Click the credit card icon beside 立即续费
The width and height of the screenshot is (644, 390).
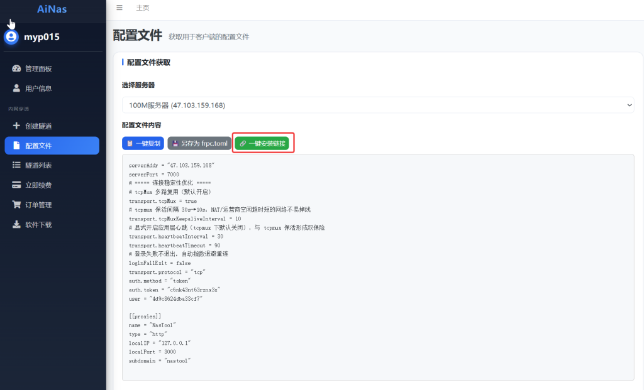click(x=16, y=185)
